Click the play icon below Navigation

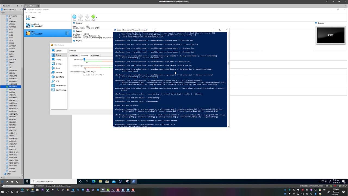pyautogui.click(x=7, y=182)
